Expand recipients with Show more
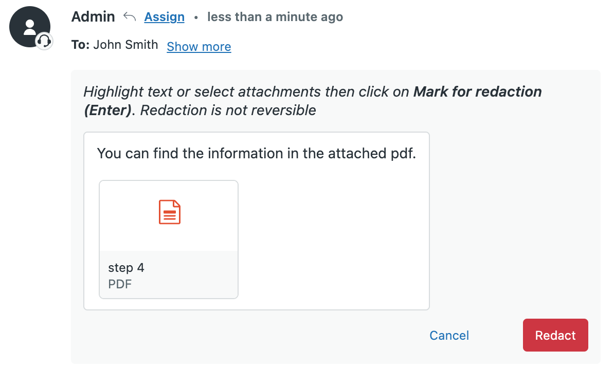The image size is (614, 368). tap(199, 47)
